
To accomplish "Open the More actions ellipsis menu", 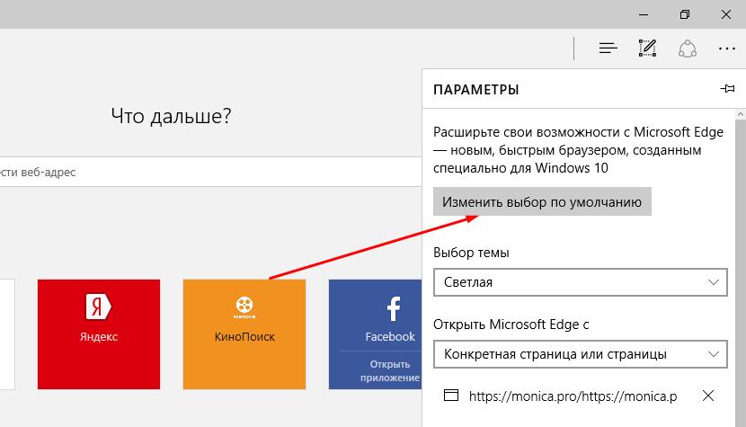I will click(726, 49).
